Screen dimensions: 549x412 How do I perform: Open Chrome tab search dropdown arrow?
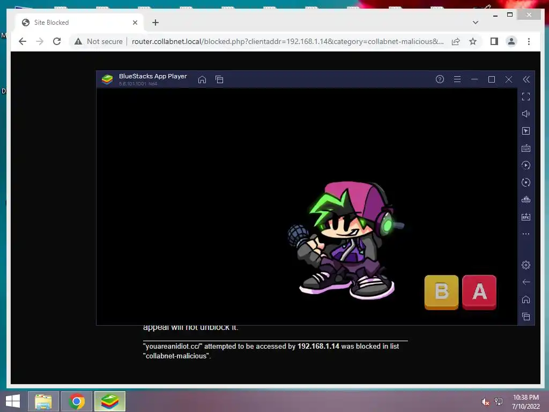point(475,23)
